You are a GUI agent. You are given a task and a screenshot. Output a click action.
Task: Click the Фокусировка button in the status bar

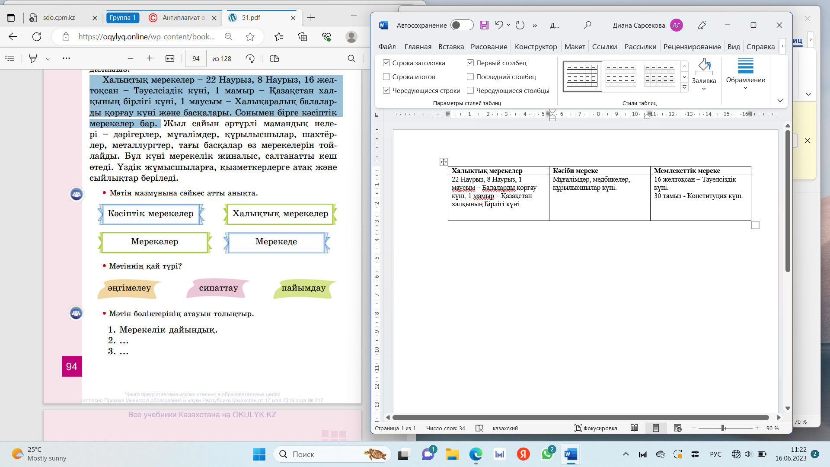(x=596, y=428)
